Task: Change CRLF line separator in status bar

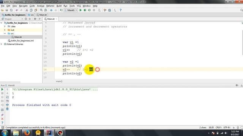Action: coord(219,128)
